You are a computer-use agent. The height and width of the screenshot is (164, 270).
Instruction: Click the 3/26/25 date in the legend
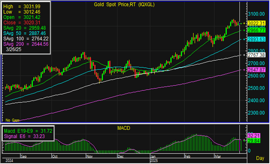[14, 50]
